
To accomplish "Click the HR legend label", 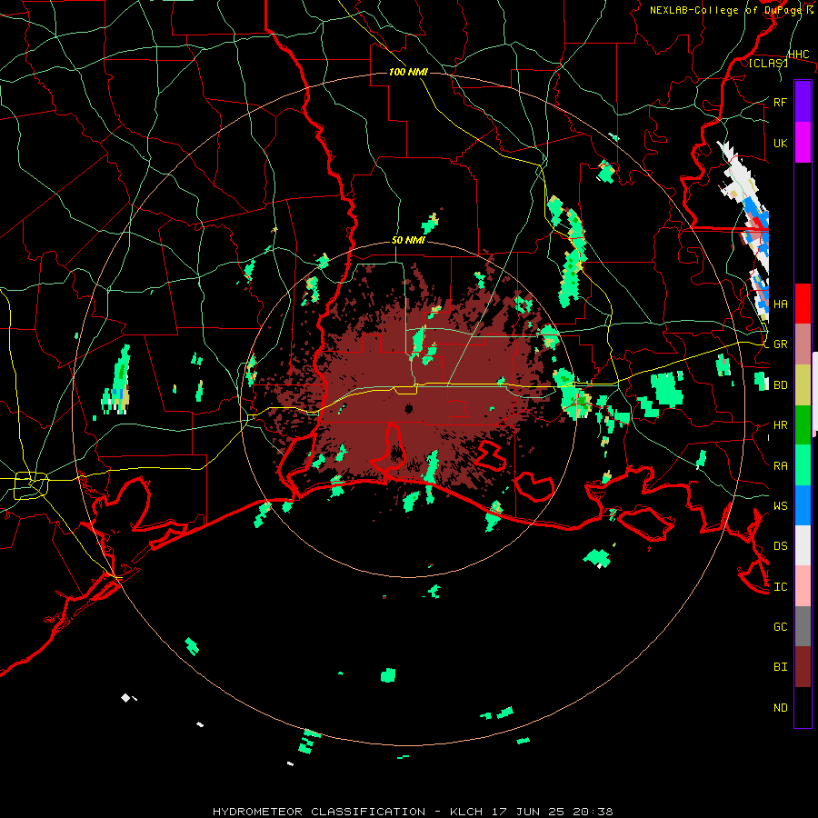I will point(780,425).
